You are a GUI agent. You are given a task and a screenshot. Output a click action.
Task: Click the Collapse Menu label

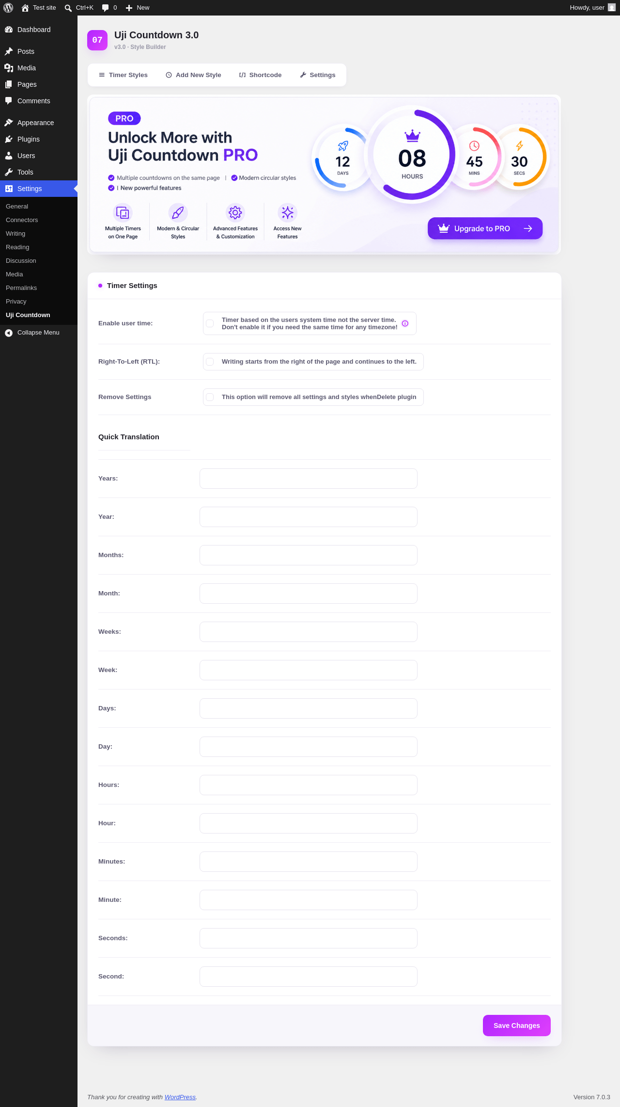38,333
